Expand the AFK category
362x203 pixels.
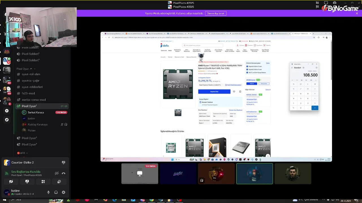click(x=22, y=153)
